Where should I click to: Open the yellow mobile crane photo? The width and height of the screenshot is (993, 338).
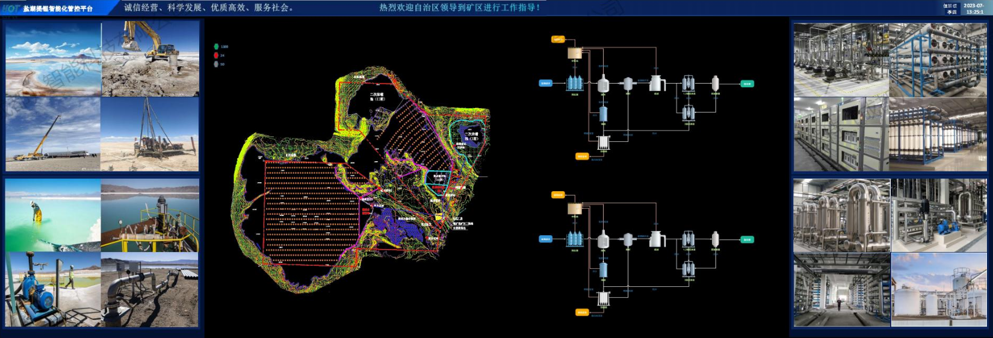53,134
